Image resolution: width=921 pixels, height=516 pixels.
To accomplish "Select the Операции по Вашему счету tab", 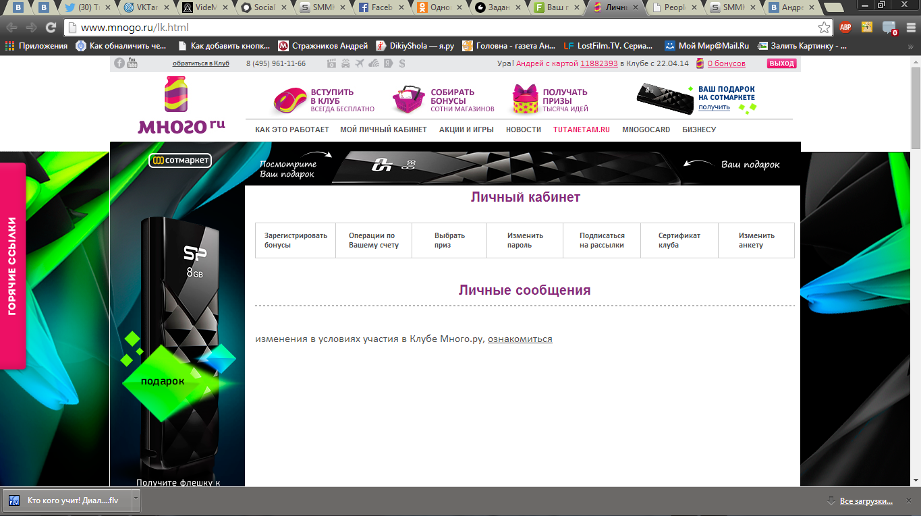I will [374, 240].
